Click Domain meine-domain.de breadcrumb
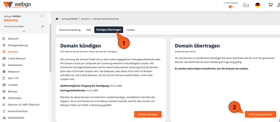This screenshot has width=280, height=122. coord(106,19)
